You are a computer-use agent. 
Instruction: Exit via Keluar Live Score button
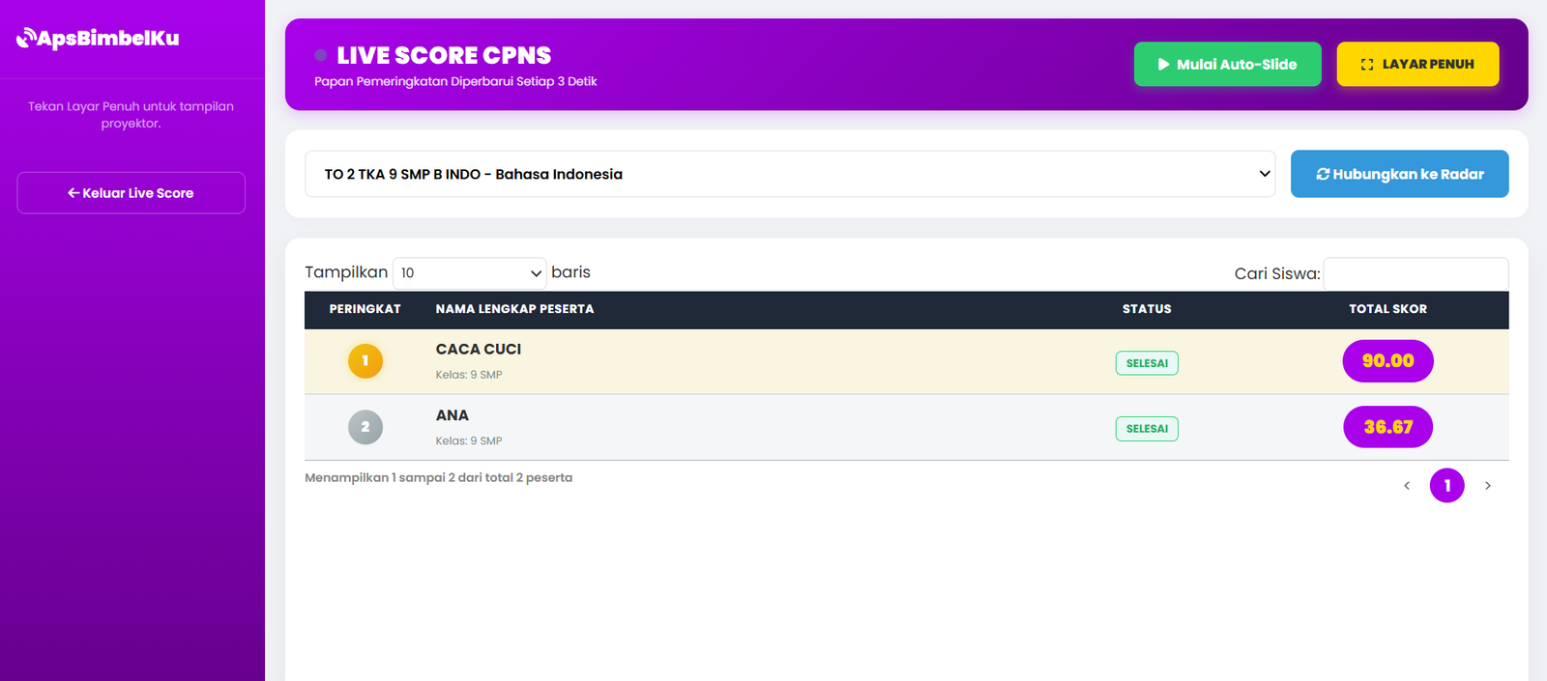click(131, 193)
